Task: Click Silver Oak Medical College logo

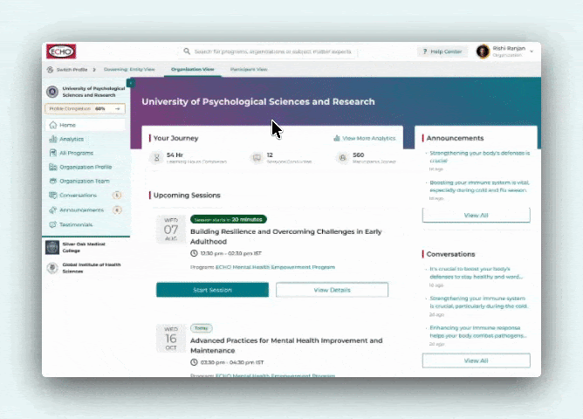Action: (52, 247)
